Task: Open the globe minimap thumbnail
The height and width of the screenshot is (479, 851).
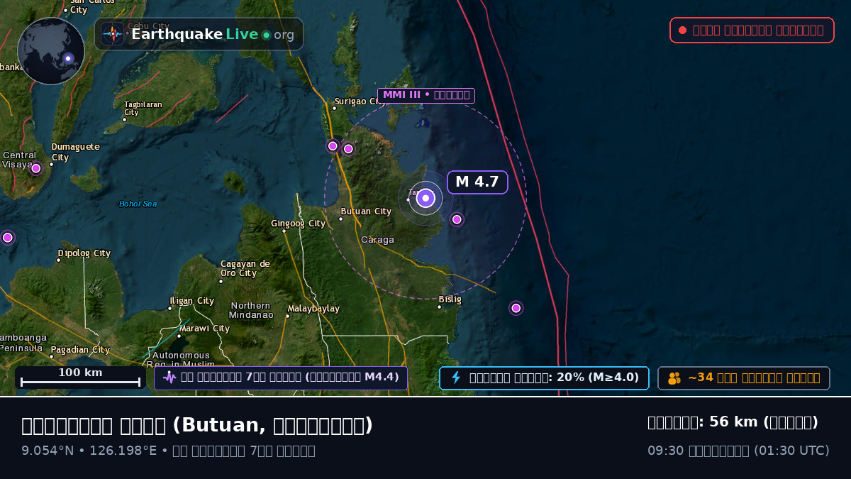Action: click(51, 51)
